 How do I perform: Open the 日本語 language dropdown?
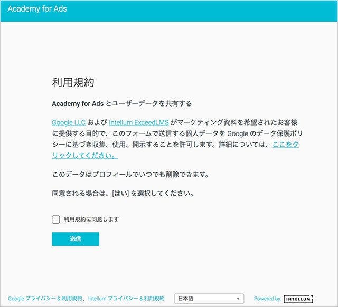click(x=209, y=299)
